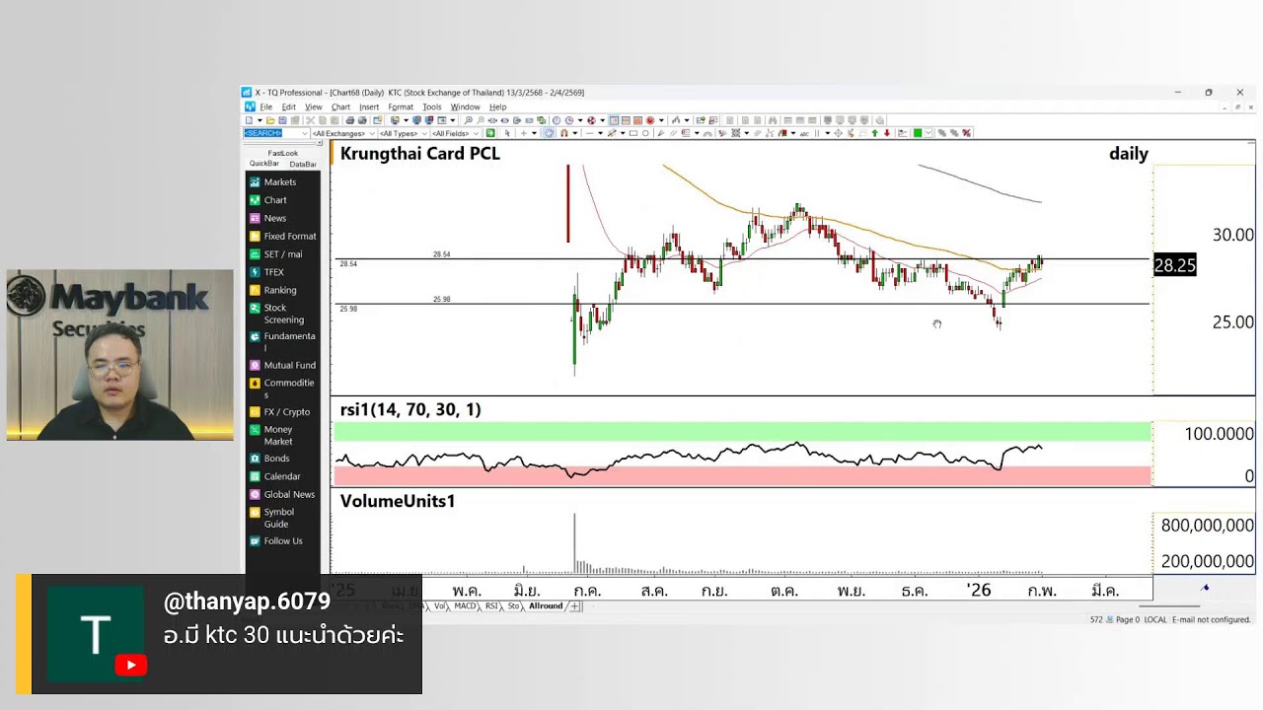Open the All Exchanges dropdown
The width and height of the screenshot is (1263, 710).
tap(343, 133)
